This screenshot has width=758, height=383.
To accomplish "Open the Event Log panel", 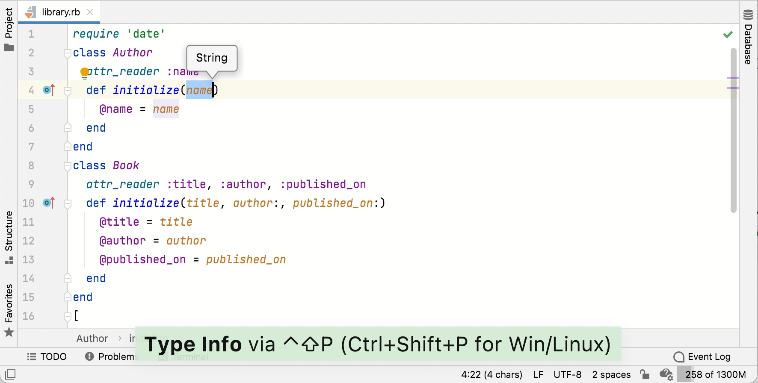I will tap(702, 356).
